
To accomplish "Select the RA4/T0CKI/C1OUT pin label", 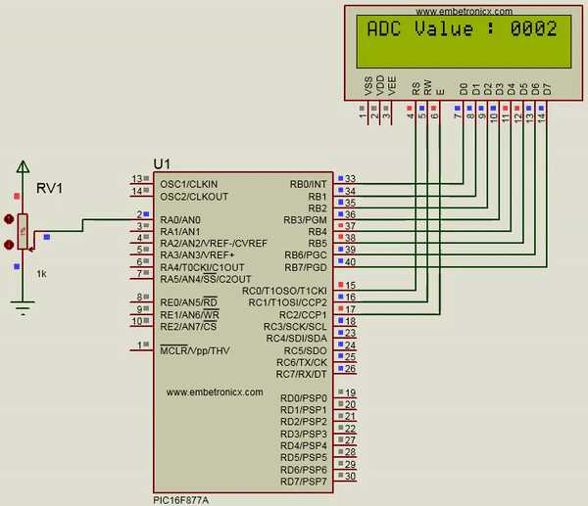I will (202, 267).
